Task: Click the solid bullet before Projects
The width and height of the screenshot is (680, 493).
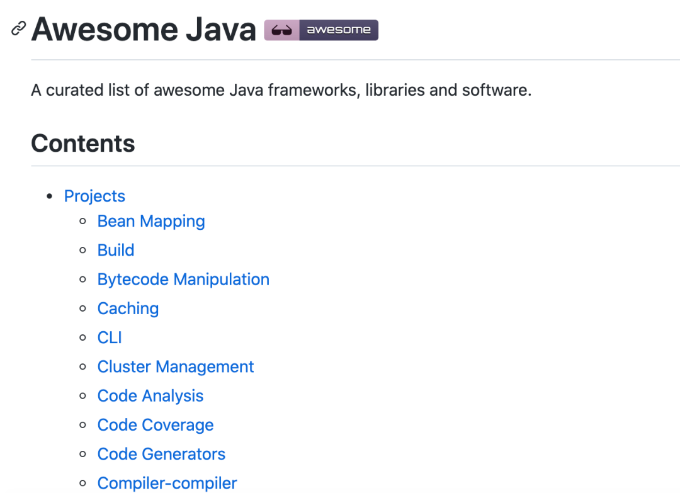Action: [50, 196]
